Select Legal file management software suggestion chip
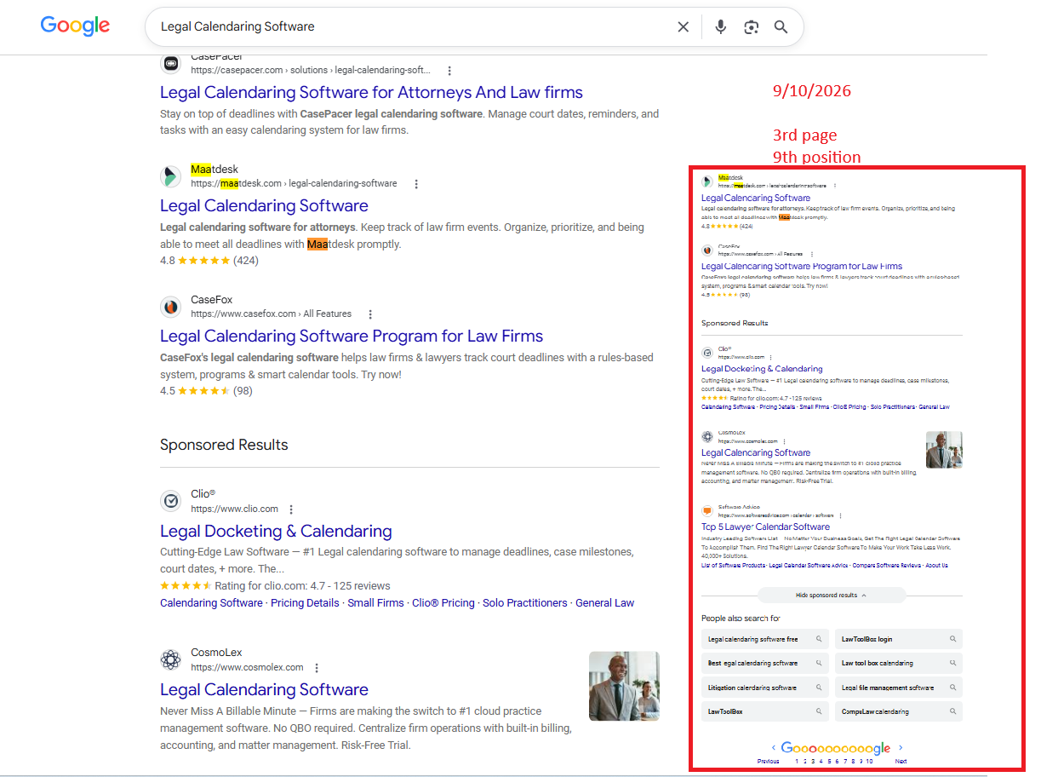 [899, 688]
